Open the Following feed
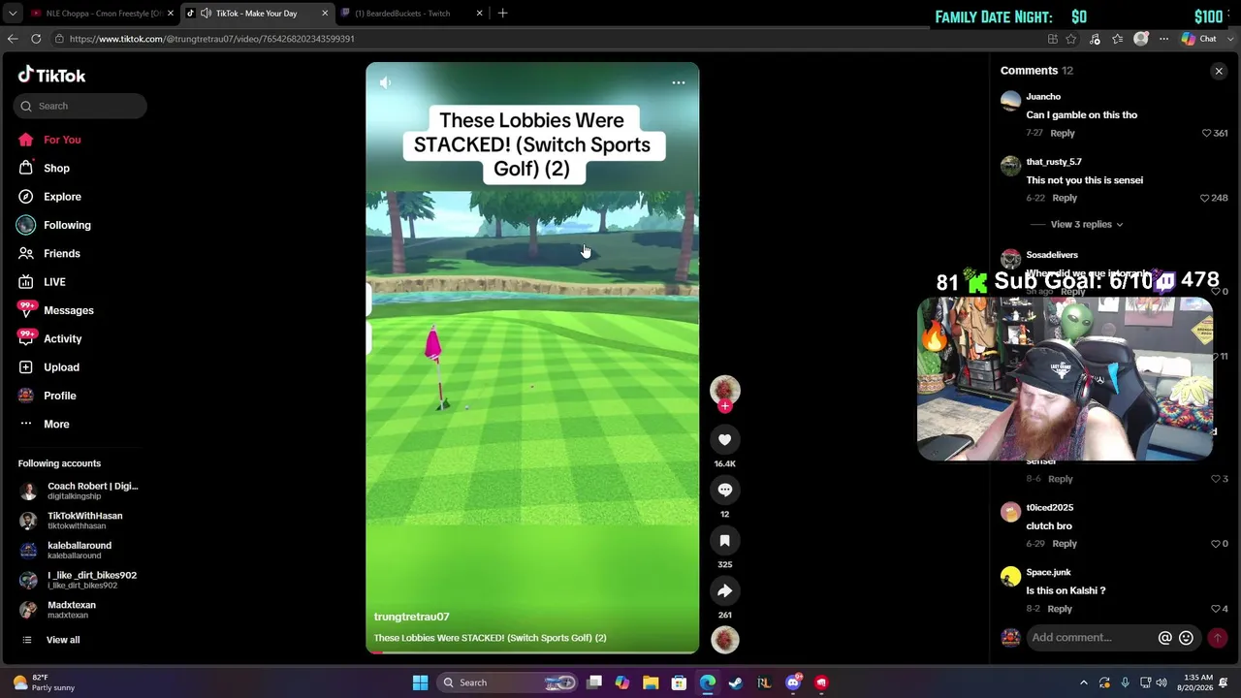Screen dimensions: 1241x698 pos(67,225)
